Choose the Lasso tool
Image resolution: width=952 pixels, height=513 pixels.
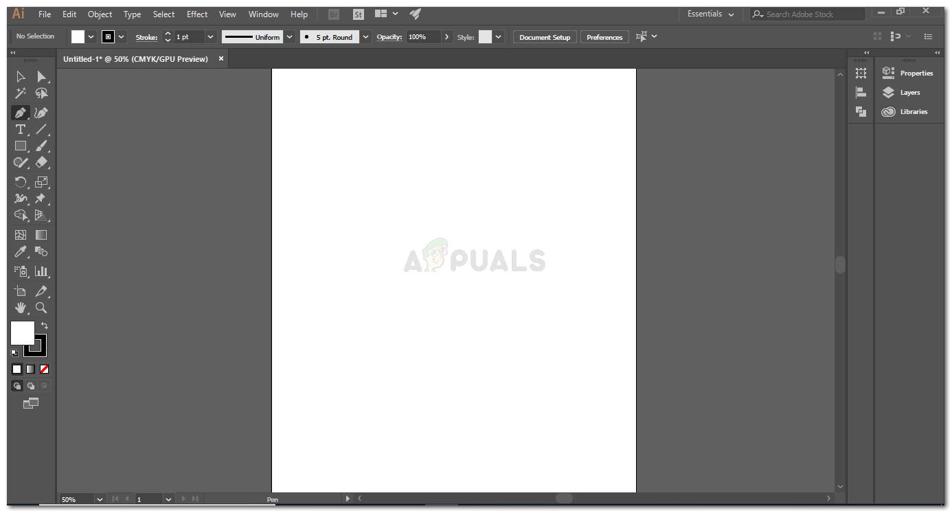tap(41, 93)
